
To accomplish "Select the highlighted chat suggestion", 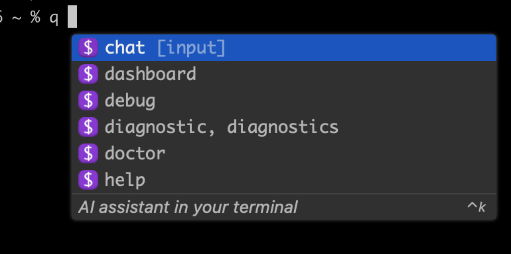I will click(x=284, y=48).
